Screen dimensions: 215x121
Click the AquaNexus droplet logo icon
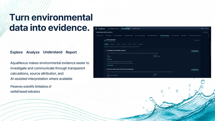96,29
